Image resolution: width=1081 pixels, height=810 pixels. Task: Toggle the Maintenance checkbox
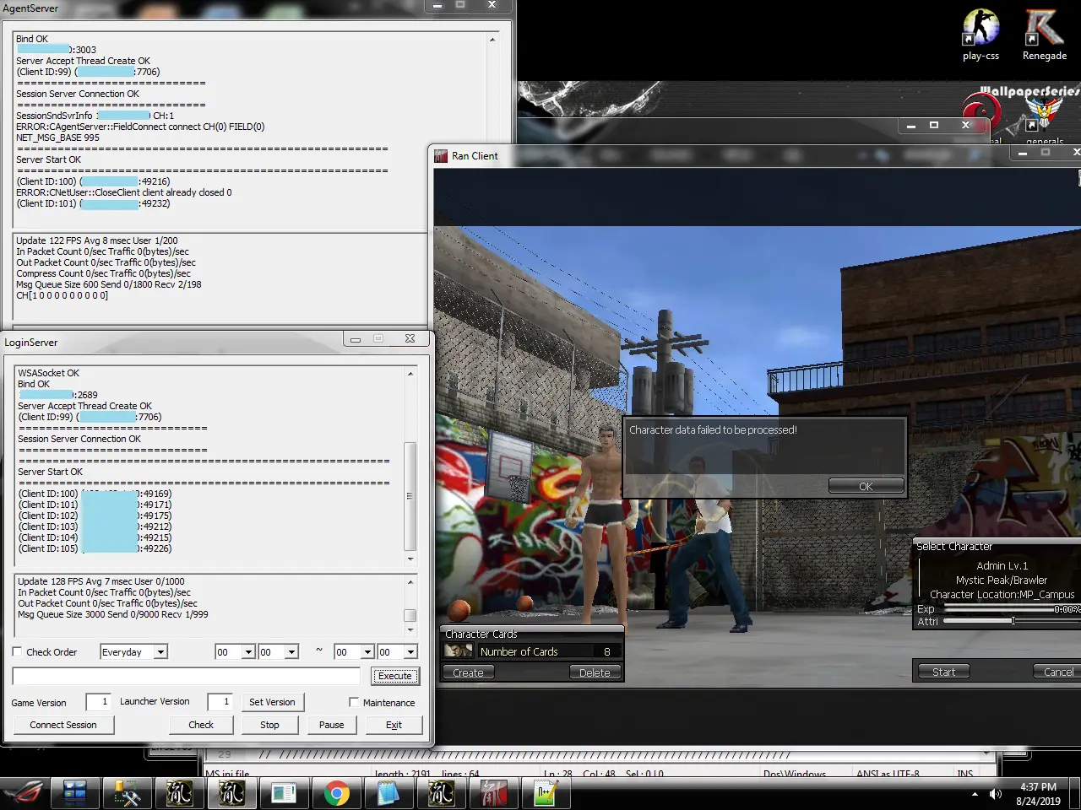(354, 702)
